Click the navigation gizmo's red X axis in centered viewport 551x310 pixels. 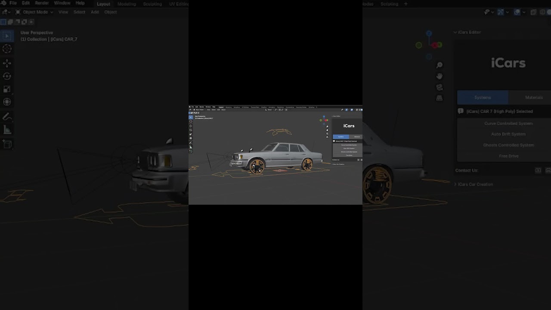click(326, 121)
